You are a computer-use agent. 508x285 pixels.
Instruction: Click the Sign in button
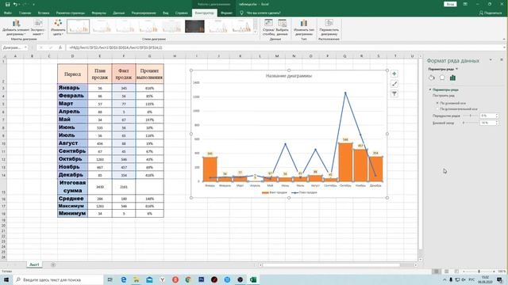pos(450,4)
